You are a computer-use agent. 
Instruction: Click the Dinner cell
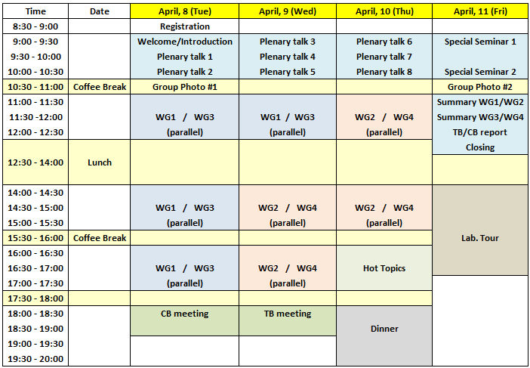pyautogui.click(x=384, y=329)
